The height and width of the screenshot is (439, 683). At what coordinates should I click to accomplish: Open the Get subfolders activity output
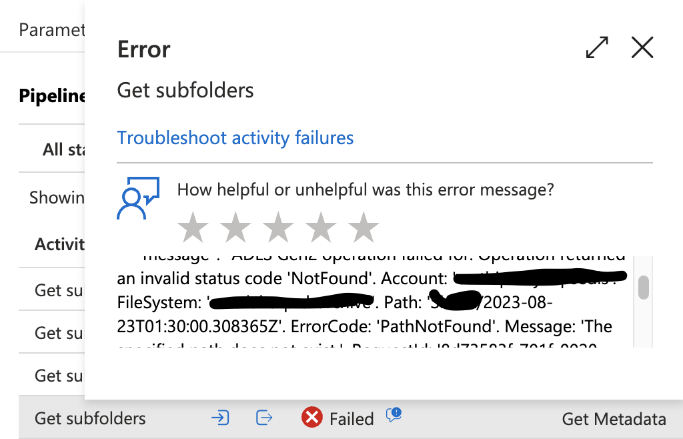click(263, 418)
